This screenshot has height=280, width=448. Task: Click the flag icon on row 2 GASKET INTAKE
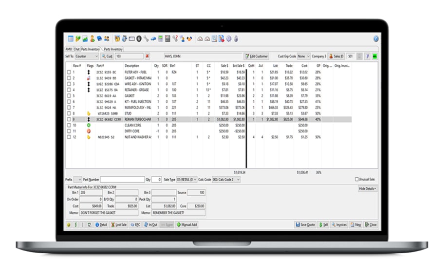click(89, 78)
